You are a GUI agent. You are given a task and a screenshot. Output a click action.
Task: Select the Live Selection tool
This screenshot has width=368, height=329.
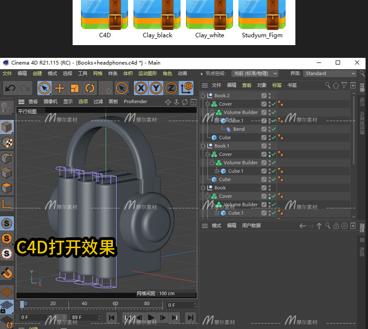click(44, 88)
